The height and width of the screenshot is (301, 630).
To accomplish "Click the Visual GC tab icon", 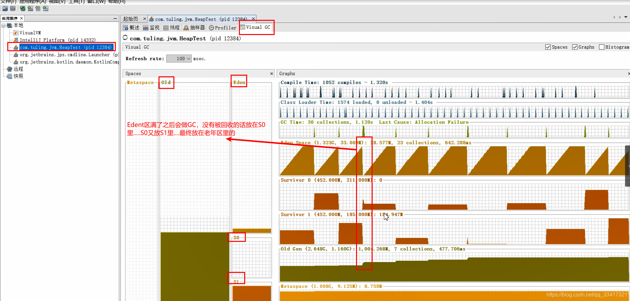I will point(243,27).
